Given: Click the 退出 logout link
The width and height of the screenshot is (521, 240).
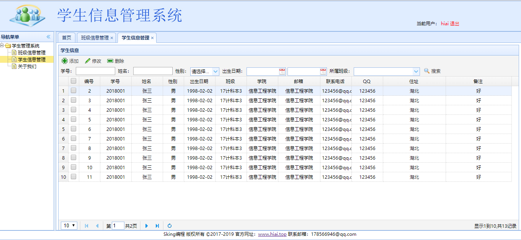Looking at the screenshot, I should click(454, 24).
